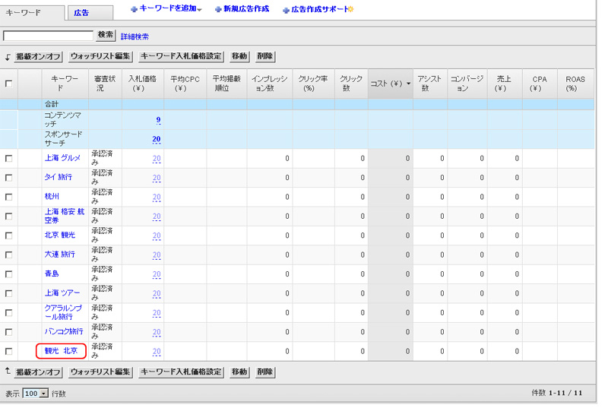Screen dimensions: 608x411
Task: Expand the キーワードを追加 dropdown menu
Action: coord(199,10)
